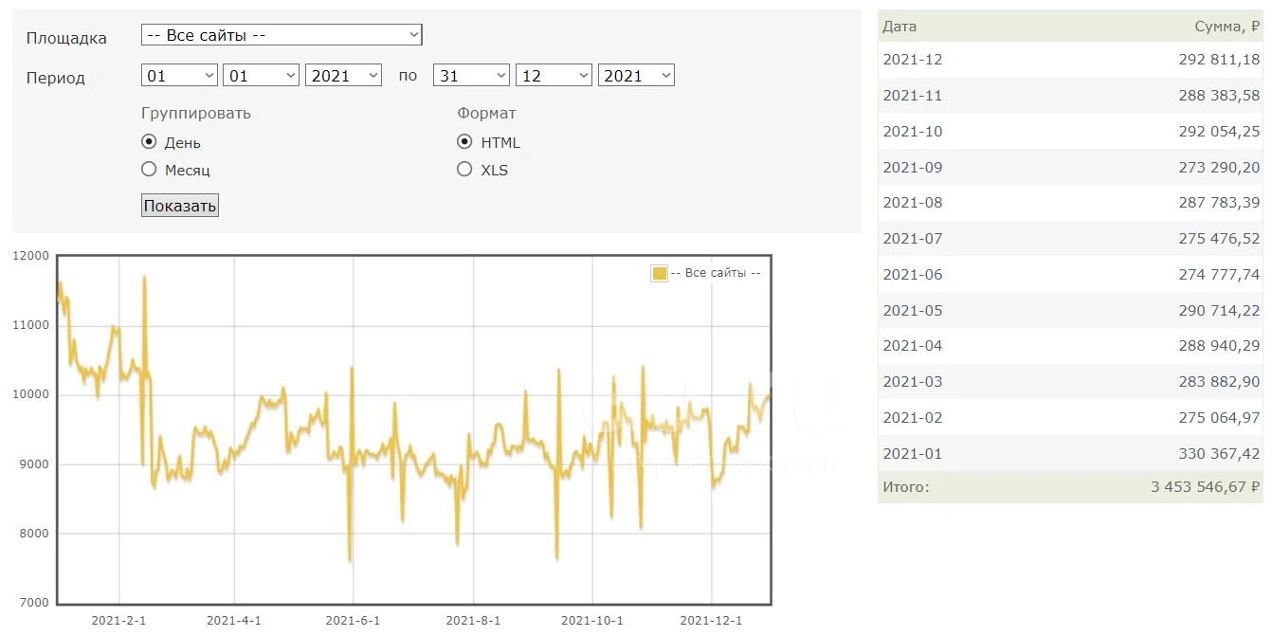Open the Площадка site dropdown
1272x636 pixels.
tap(281, 35)
